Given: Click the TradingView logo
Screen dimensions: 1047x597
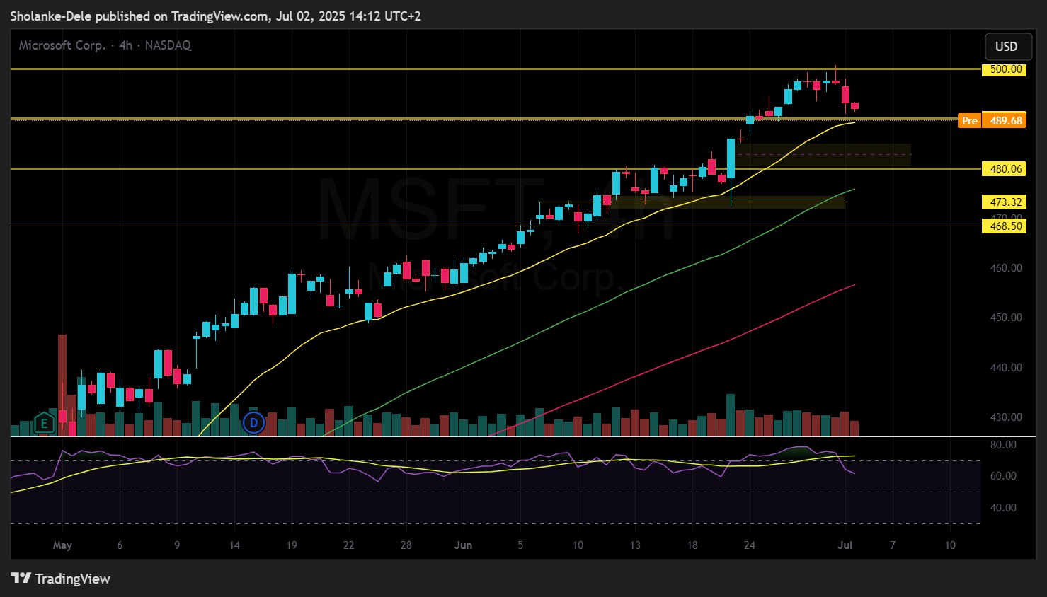Looking at the screenshot, I should [61, 579].
